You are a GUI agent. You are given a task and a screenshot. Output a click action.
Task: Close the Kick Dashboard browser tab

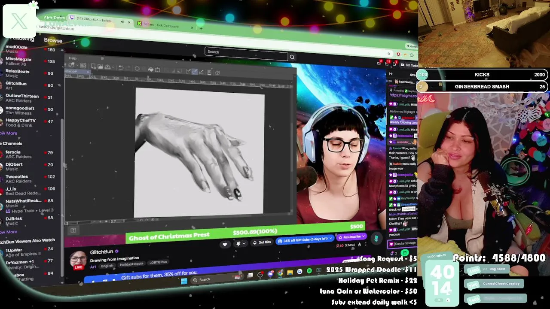[192, 27]
